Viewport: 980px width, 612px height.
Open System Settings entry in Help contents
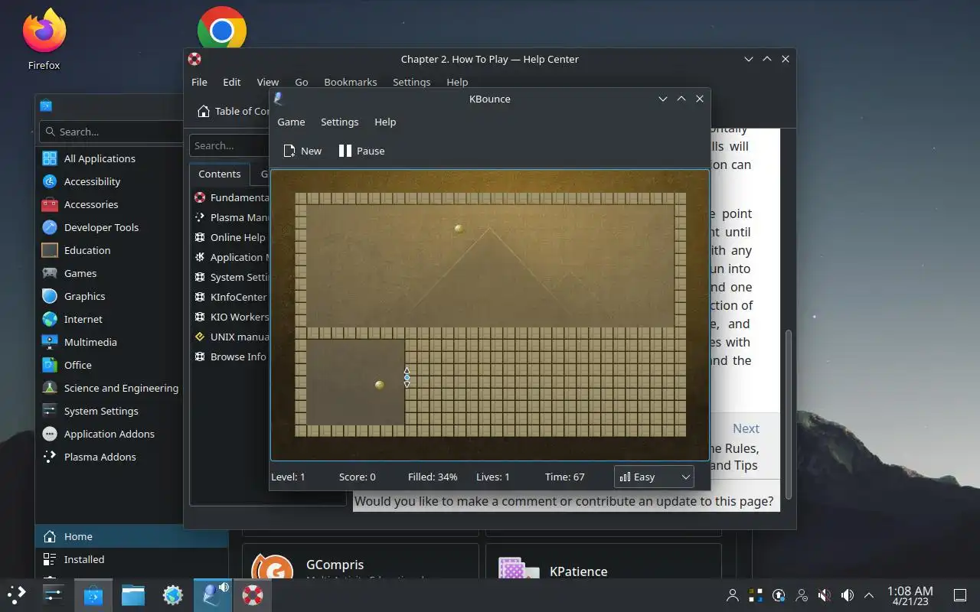(230, 277)
